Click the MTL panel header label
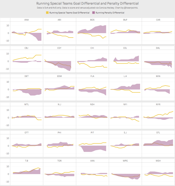Viewport: 175px width, 186px height. tap(27, 104)
